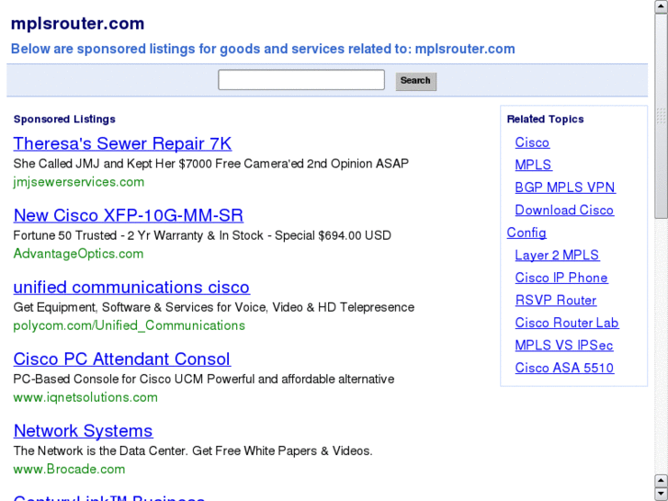This screenshot has width=668, height=501.
Task: Click the vertical scrollbar thumb
Action: pyautogui.click(x=662, y=116)
